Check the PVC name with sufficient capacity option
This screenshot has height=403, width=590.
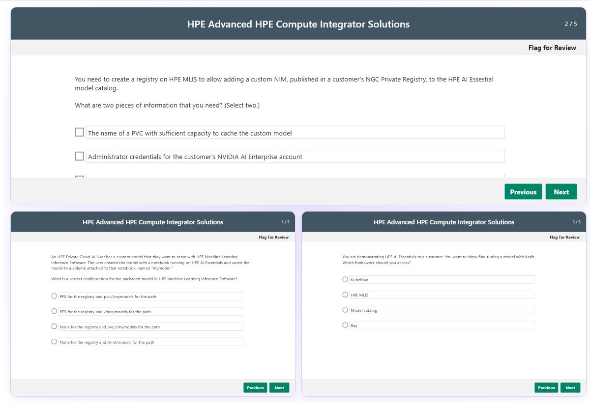[79, 132]
